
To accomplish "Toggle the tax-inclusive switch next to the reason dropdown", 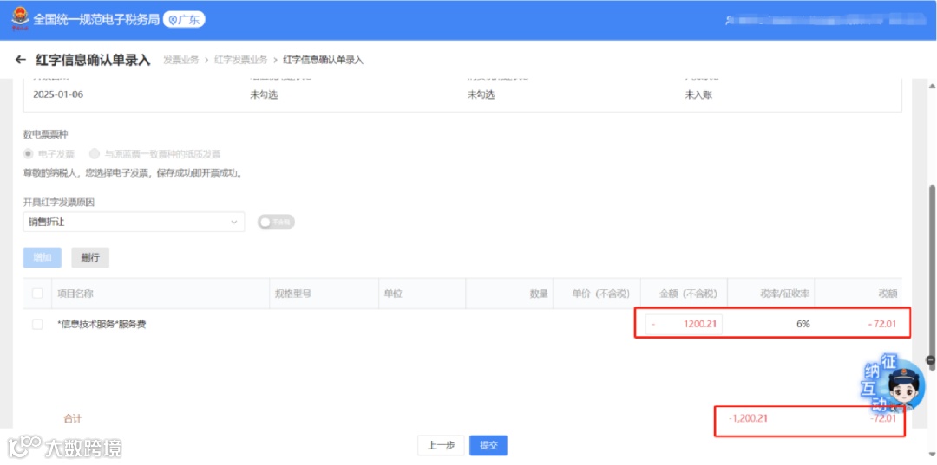I will point(276,222).
